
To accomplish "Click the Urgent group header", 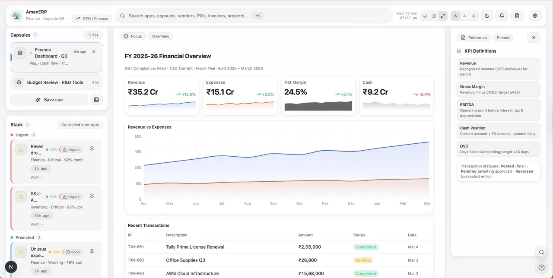I will [23, 135].
